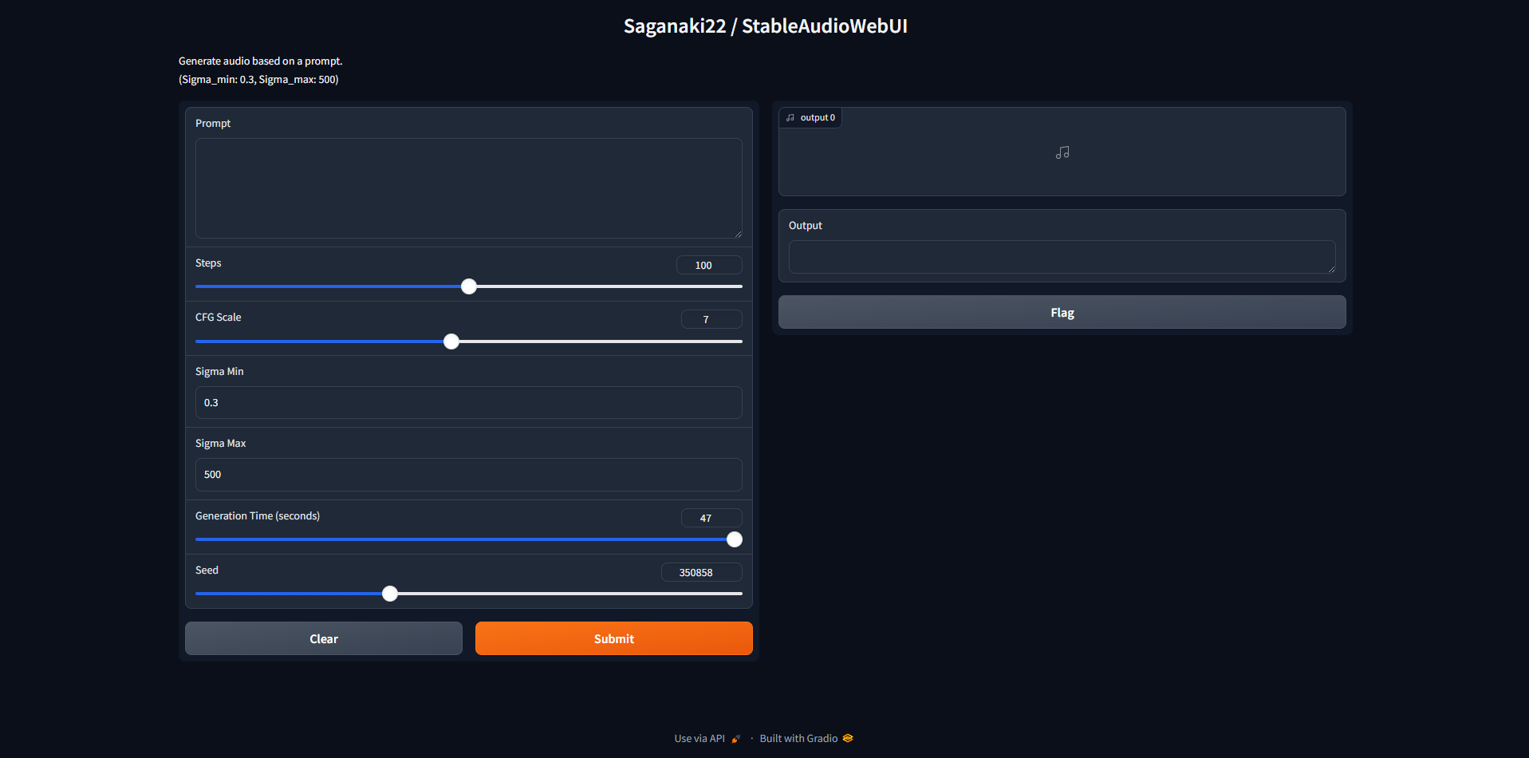Click the music note icon in audio output
Viewport: 1529px width, 758px height.
coord(1062,152)
